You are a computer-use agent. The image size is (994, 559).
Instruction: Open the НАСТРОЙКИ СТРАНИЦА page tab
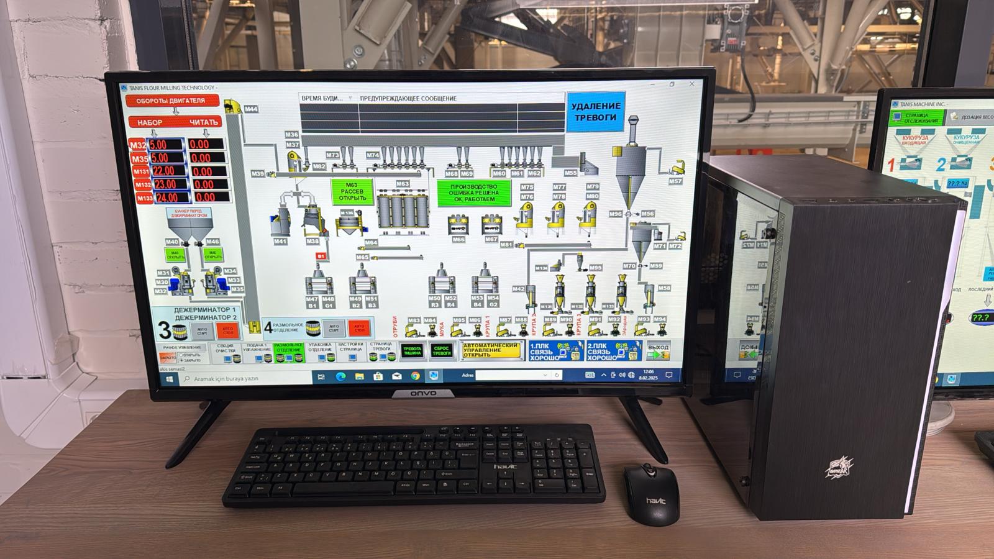coord(351,352)
